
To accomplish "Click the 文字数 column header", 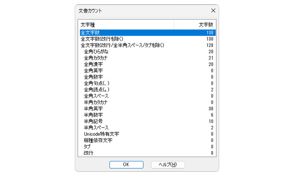I will (x=195, y=25).
